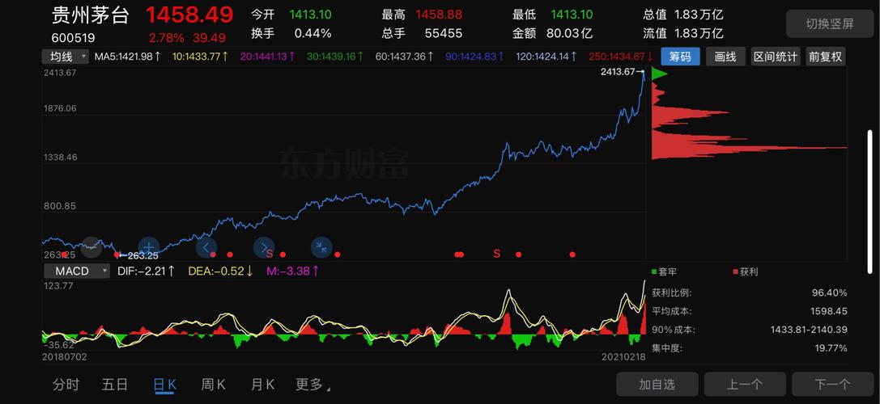The height and width of the screenshot is (404, 880).
Task: Click the 贵州茅台 stock name
Action: 91,15
